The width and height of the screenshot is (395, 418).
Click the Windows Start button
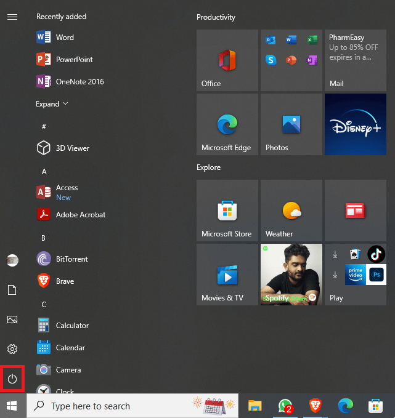click(x=12, y=406)
